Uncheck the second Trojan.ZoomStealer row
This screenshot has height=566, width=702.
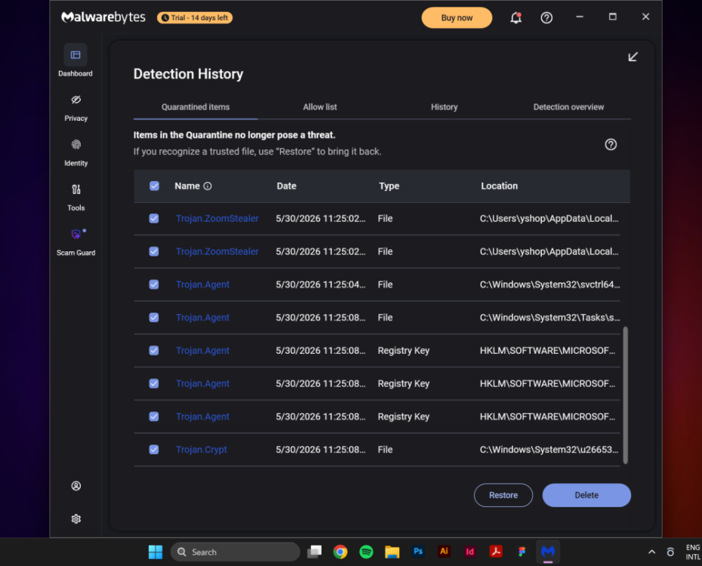tap(154, 251)
